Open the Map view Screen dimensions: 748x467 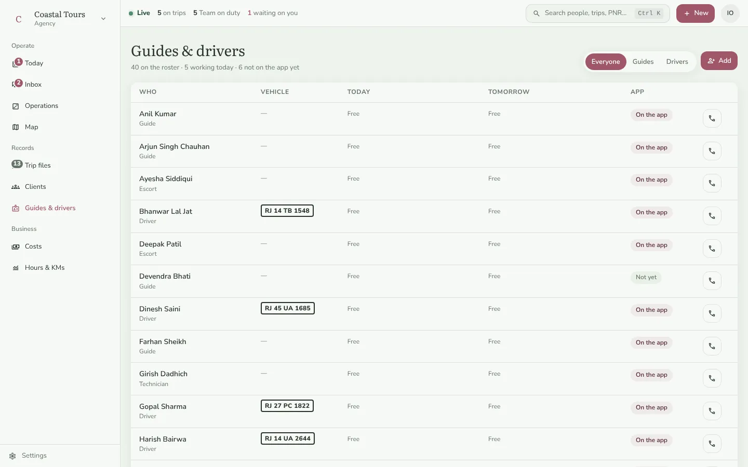(x=60, y=127)
